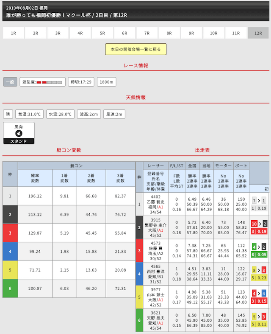Click racer 3977 山本 兼士 cell
The width and height of the screenshot is (271, 334).
tap(155, 298)
